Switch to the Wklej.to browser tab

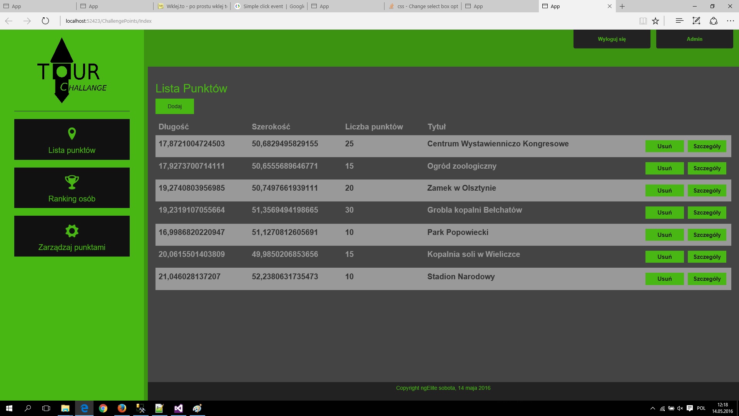pyautogui.click(x=192, y=6)
